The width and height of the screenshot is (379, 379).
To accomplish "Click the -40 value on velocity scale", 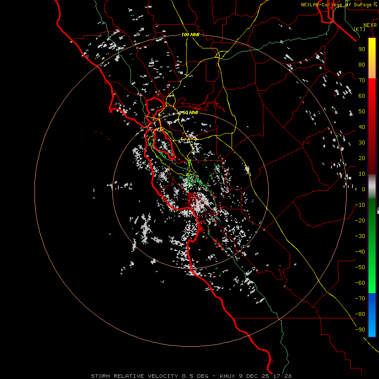I will (x=360, y=252).
